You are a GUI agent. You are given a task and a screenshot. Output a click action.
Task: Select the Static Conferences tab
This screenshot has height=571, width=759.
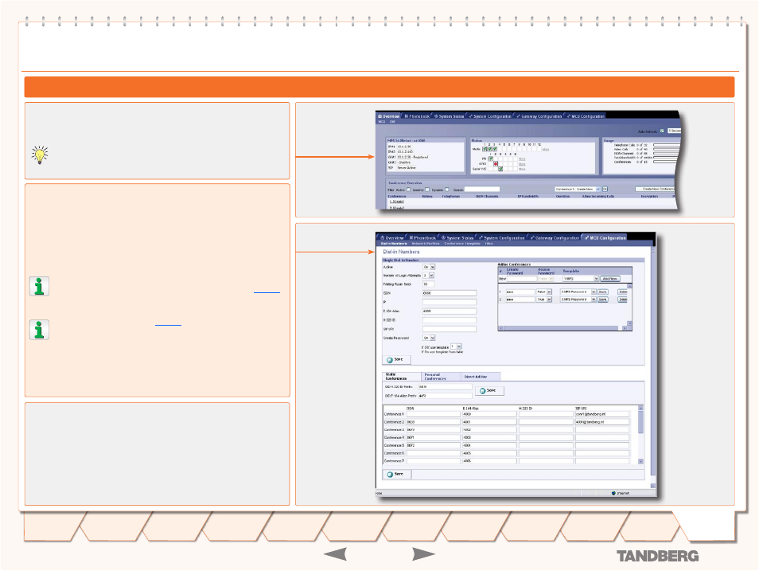pyautogui.click(x=402, y=377)
